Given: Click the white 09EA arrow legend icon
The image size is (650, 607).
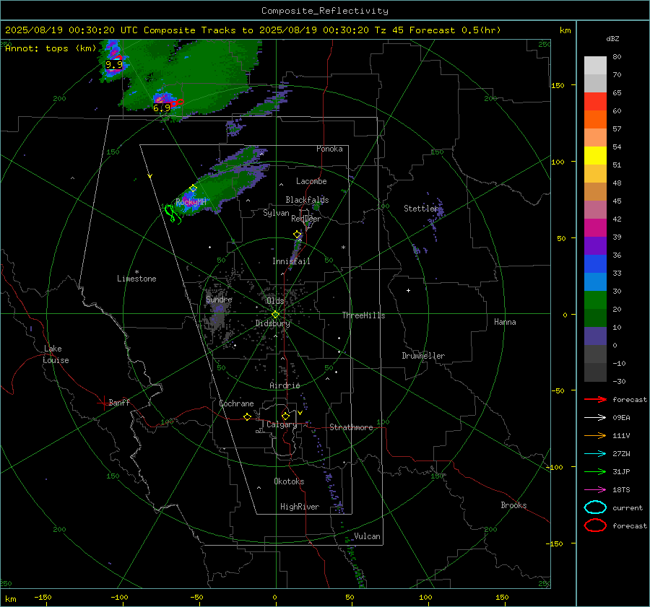Looking at the screenshot, I should click(596, 417).
